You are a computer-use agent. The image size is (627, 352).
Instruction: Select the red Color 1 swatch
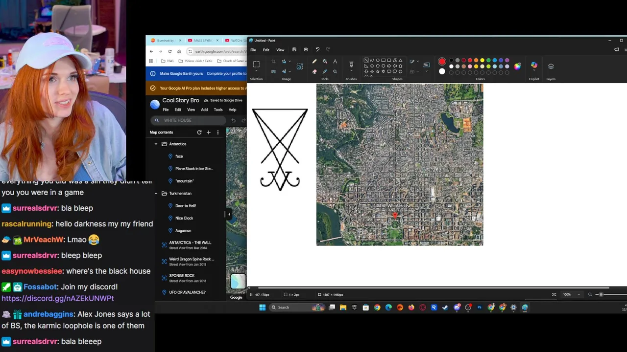[x=442, y=62]
